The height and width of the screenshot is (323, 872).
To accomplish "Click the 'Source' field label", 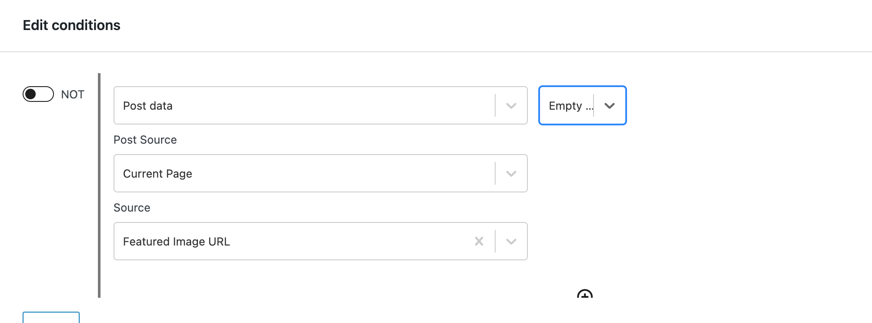I will tap(132, 208).
